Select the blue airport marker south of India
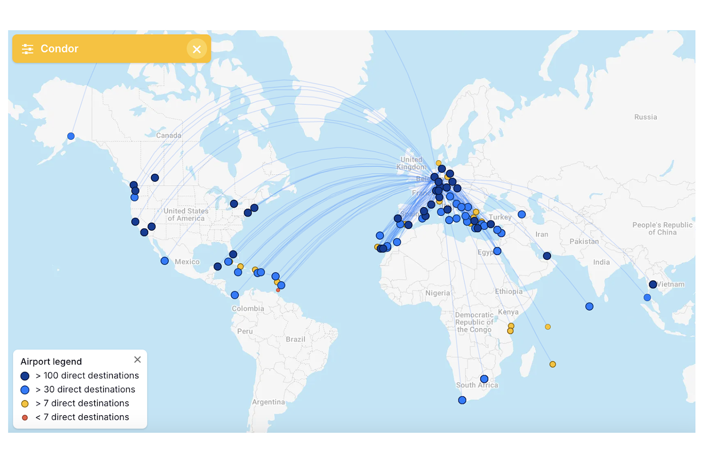 [589, 307]
